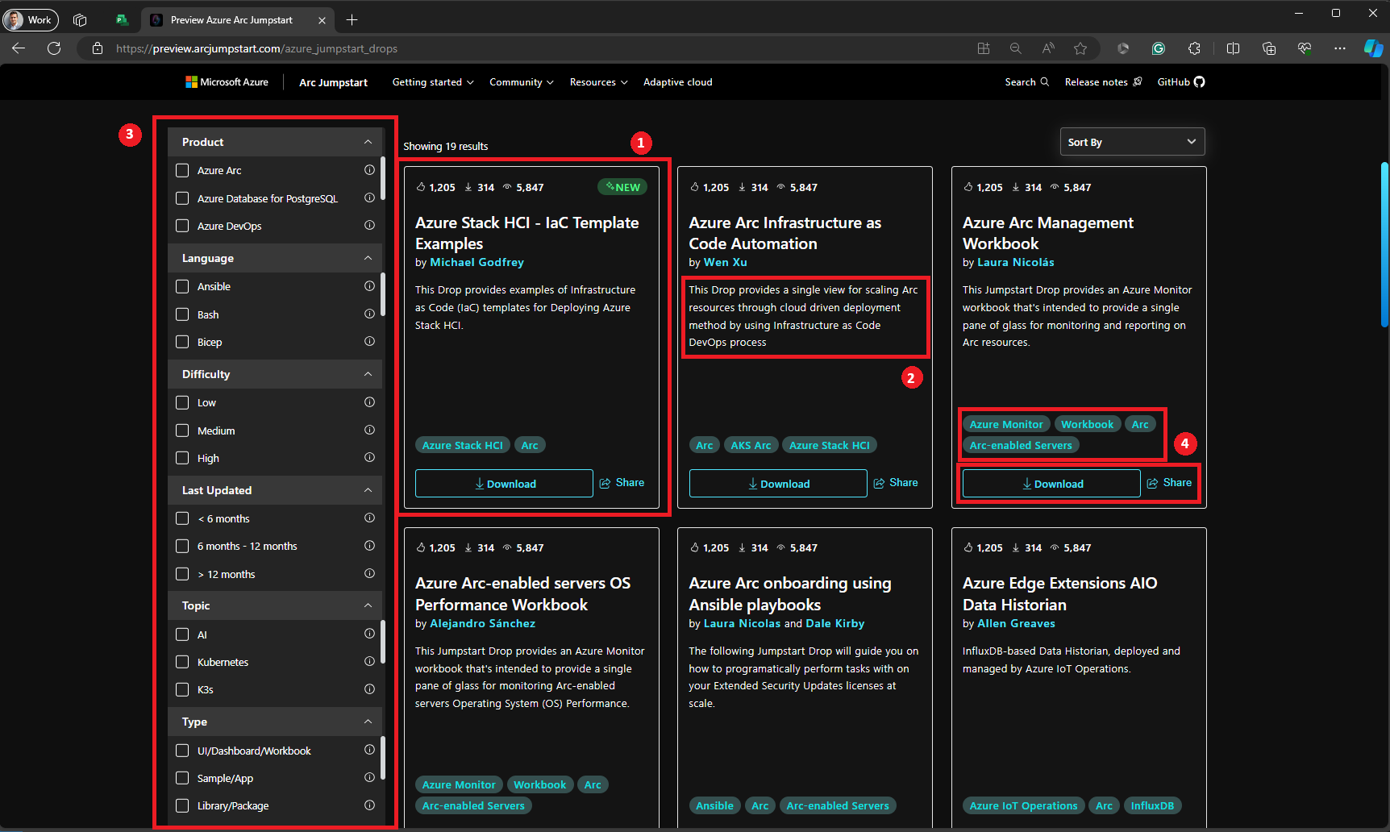Click the page vertical scrollbar thumb
This screenshot has height=832, width=1390.
(x=1384, y=245)
